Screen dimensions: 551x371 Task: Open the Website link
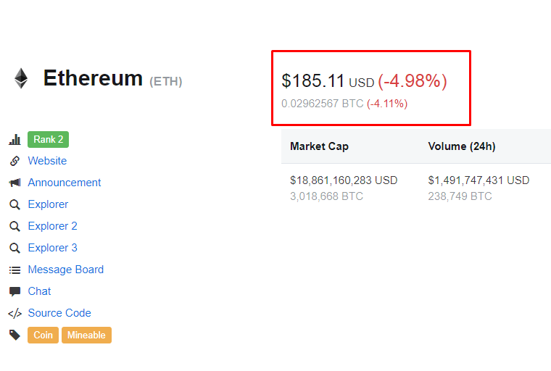(x=47, y=161)
